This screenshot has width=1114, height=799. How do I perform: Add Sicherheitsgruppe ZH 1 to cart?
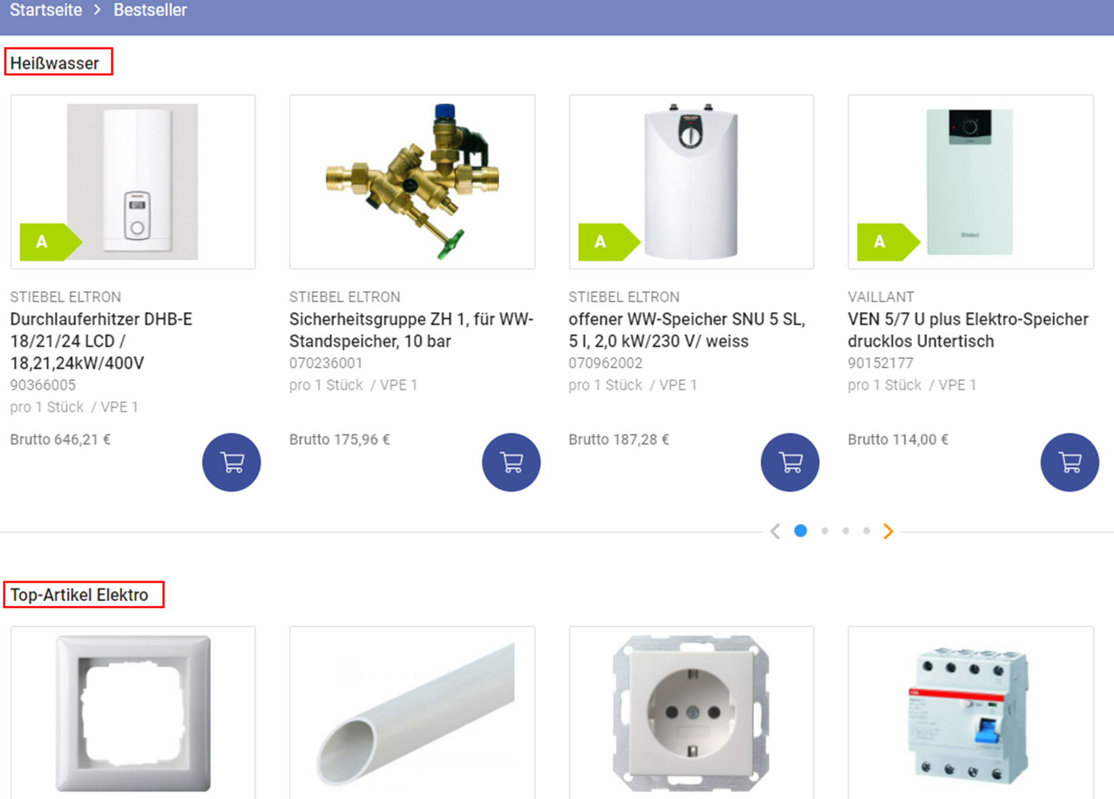(x=511, y=462)
